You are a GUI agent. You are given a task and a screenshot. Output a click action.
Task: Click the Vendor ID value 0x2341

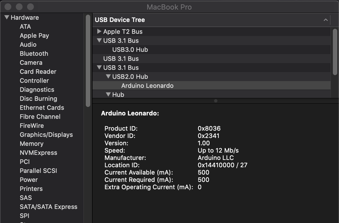(208, 136)
